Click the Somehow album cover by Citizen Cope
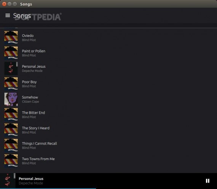 coord(11,99)
